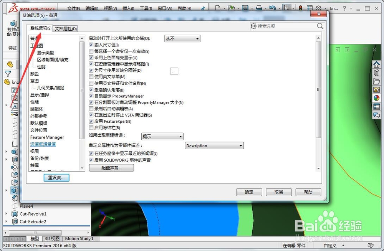
Task: Click the Cut-Revolve1 feature icon
Action: pyautogui.click(x=15, y=214)
